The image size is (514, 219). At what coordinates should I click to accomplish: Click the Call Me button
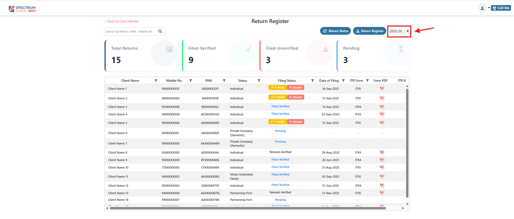(x=501, y=8)
